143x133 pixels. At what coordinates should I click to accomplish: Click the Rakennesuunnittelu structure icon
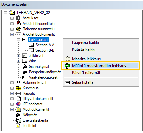point(18,29)
